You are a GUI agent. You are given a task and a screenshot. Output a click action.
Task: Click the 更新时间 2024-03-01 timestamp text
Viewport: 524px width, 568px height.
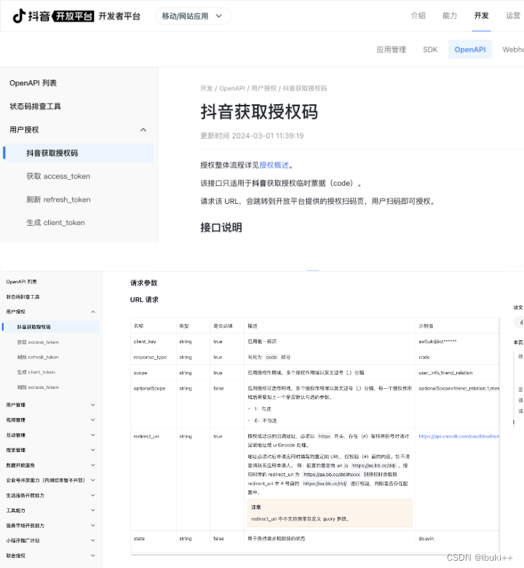[252, 136]
